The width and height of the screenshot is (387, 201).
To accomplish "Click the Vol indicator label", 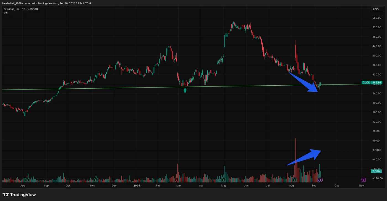I will click(x=6, y=13).
